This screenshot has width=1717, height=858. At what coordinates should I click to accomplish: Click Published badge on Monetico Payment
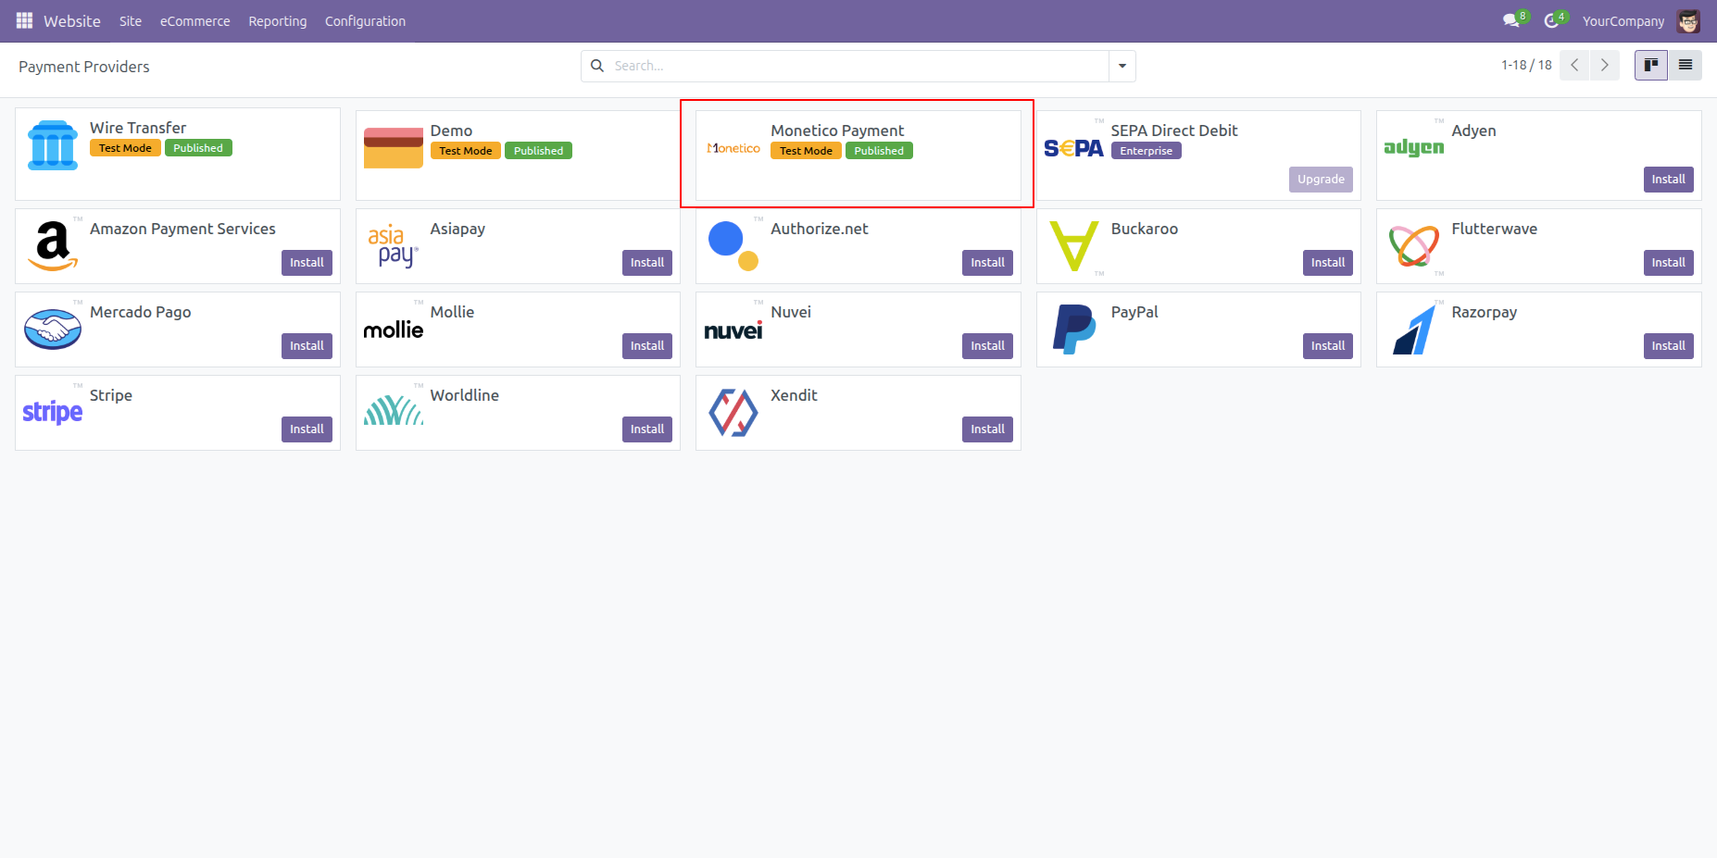point(879,151)
